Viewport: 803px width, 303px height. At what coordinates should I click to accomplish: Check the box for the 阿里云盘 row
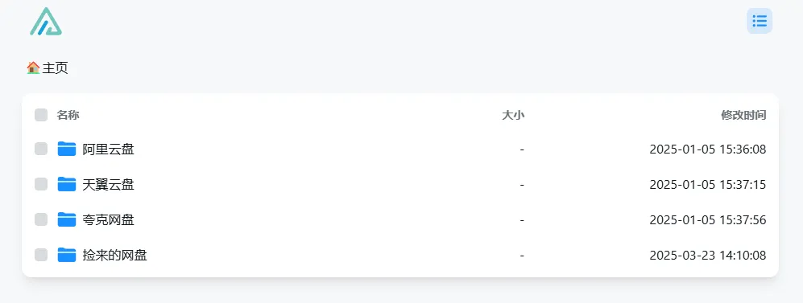(x=41, y=149)
